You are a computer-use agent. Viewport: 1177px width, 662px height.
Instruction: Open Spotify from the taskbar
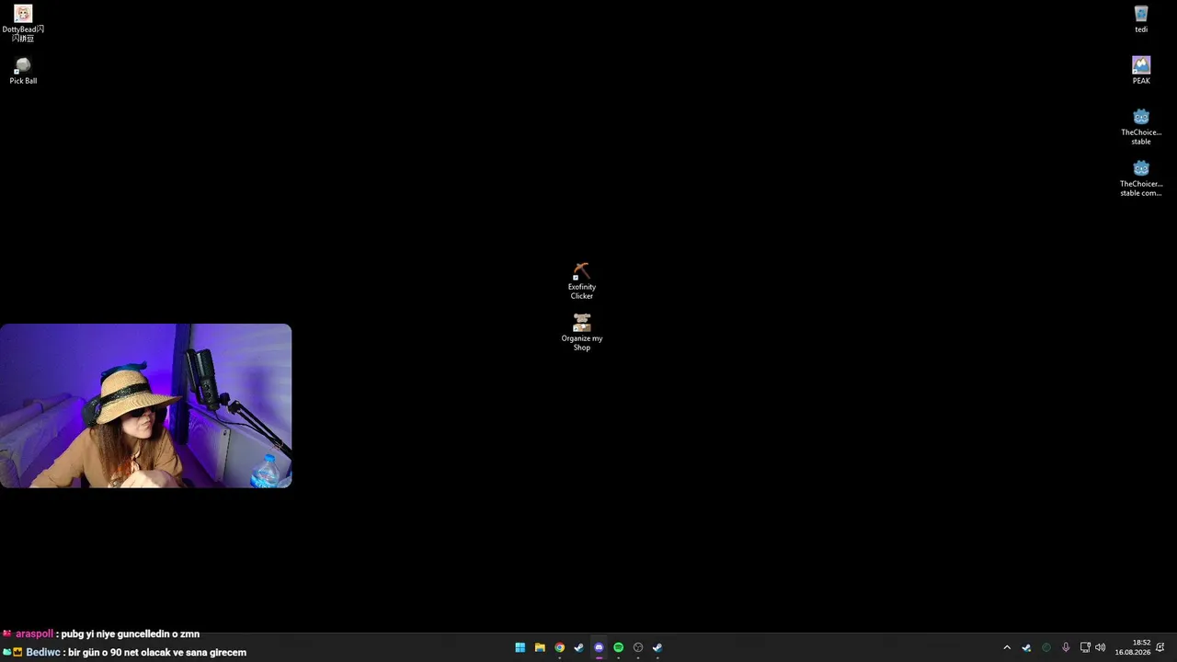click(x=618, y=647)
